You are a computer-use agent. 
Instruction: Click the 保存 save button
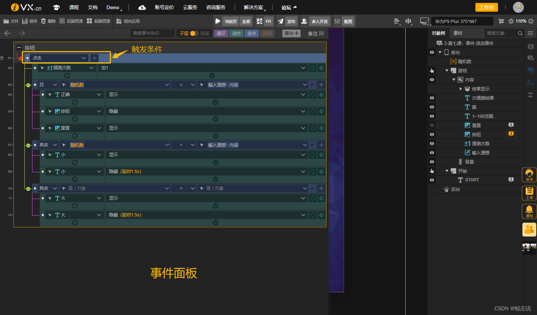(30, 21)
